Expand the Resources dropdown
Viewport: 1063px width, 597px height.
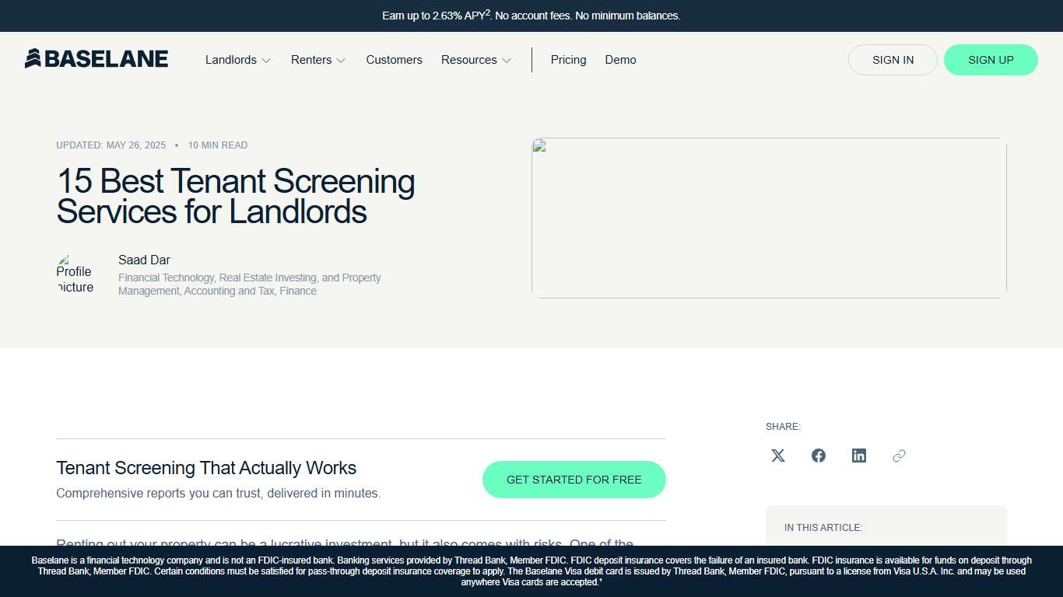click(475, 60)
